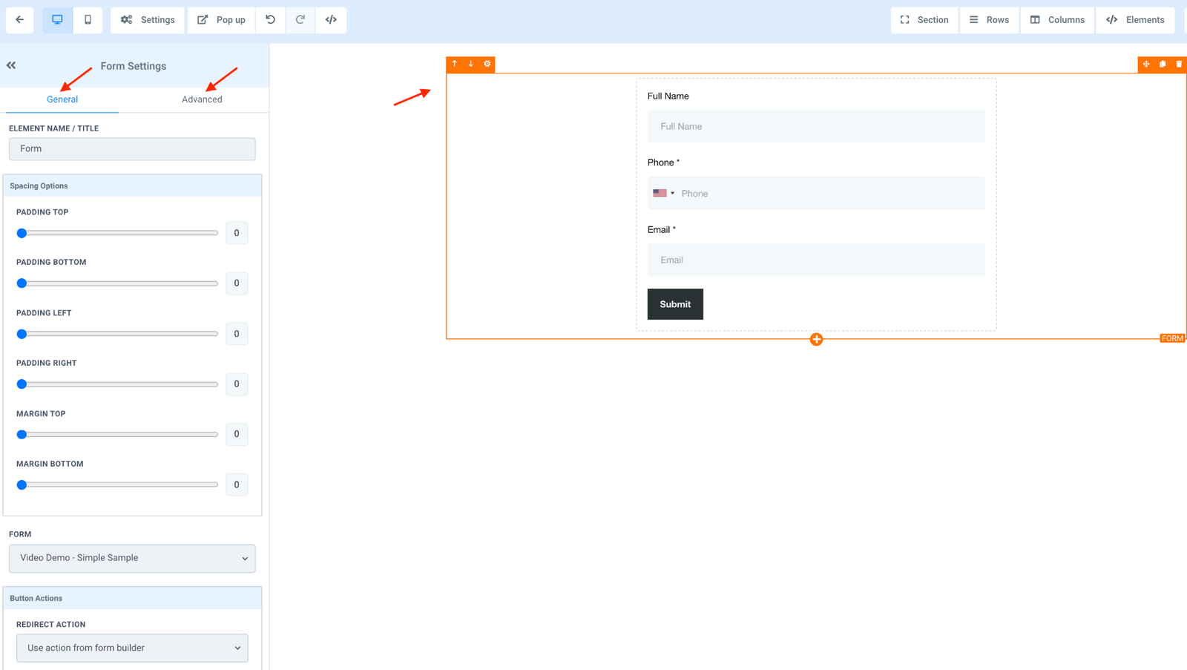Open phone country flag selector
Viewport: 1187px width, 670px height.
(x=663, y=194)
